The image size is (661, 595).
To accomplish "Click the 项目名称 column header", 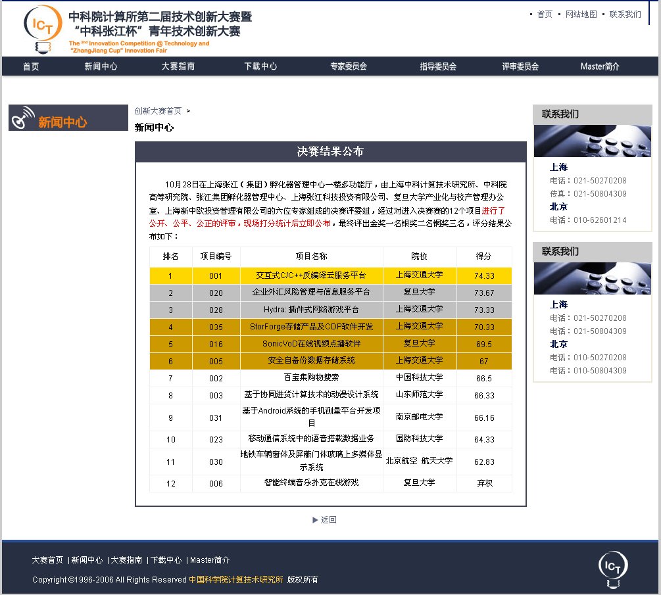I will coord(312,256).
